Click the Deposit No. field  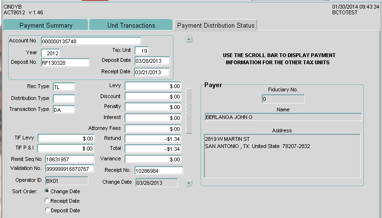(65, 62)
